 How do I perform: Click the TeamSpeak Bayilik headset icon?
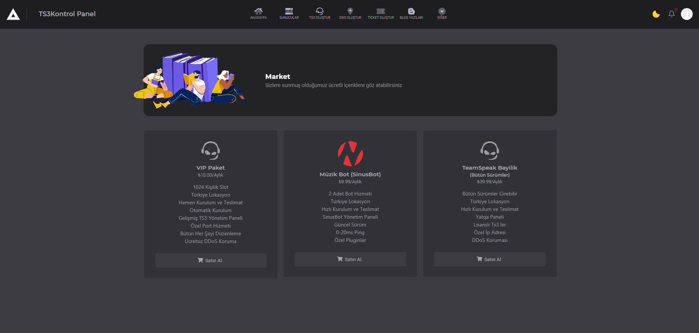490,150
